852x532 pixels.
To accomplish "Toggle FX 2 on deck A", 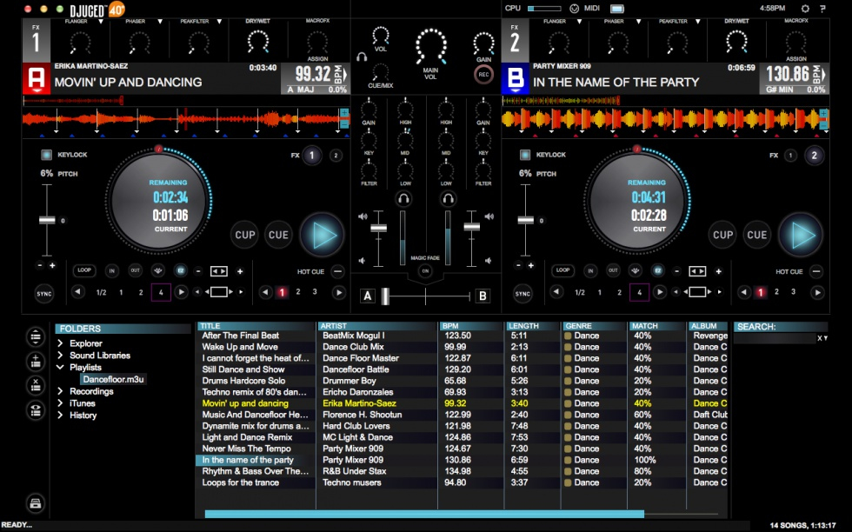I will click(336, 156).
